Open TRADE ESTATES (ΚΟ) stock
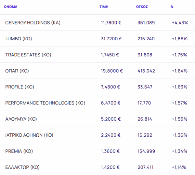The image size is (195, 175). coord(28,55)
